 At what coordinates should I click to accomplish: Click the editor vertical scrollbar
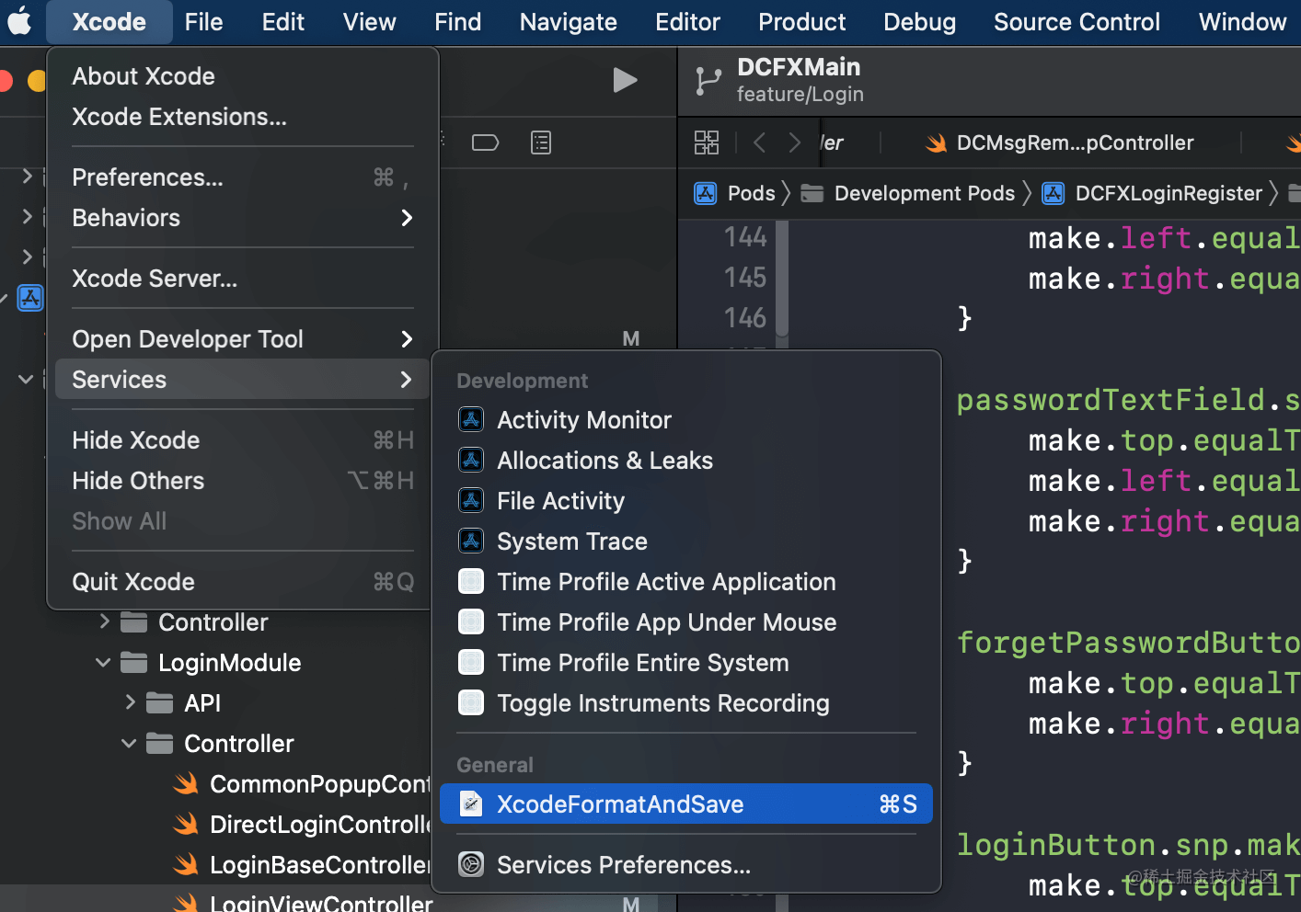(782, 279)
